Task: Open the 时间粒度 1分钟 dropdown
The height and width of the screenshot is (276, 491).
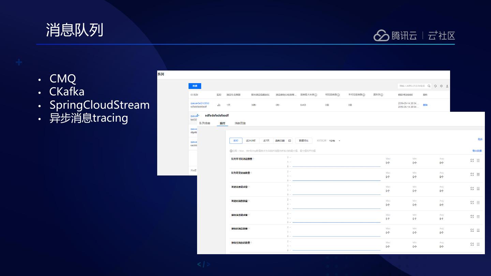Action: click(335, 141)
